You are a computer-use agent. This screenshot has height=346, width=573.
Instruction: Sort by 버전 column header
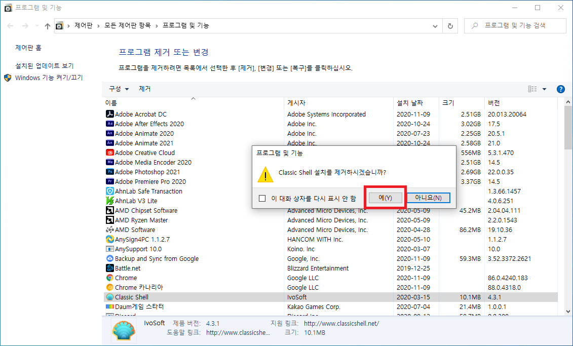pos(521,103)
